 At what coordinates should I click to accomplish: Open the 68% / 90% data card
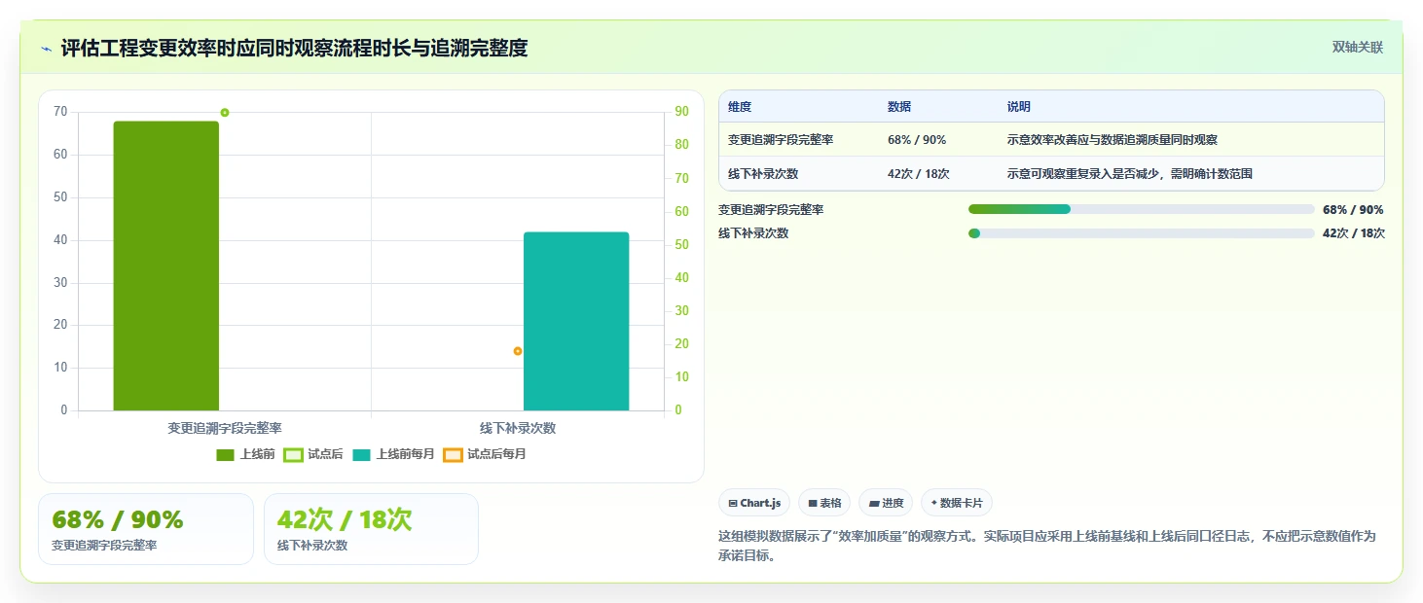click(x=146, y=529)
